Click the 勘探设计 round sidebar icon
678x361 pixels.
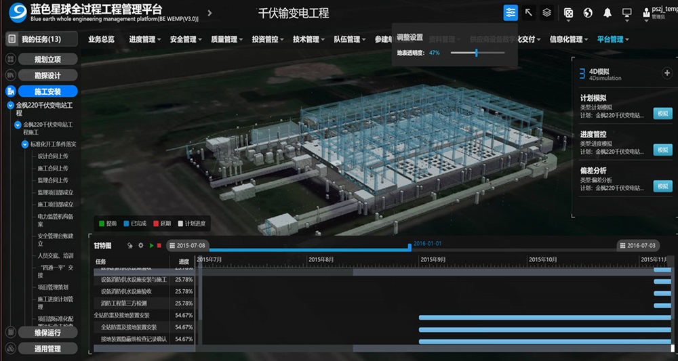tap(11, 75)
